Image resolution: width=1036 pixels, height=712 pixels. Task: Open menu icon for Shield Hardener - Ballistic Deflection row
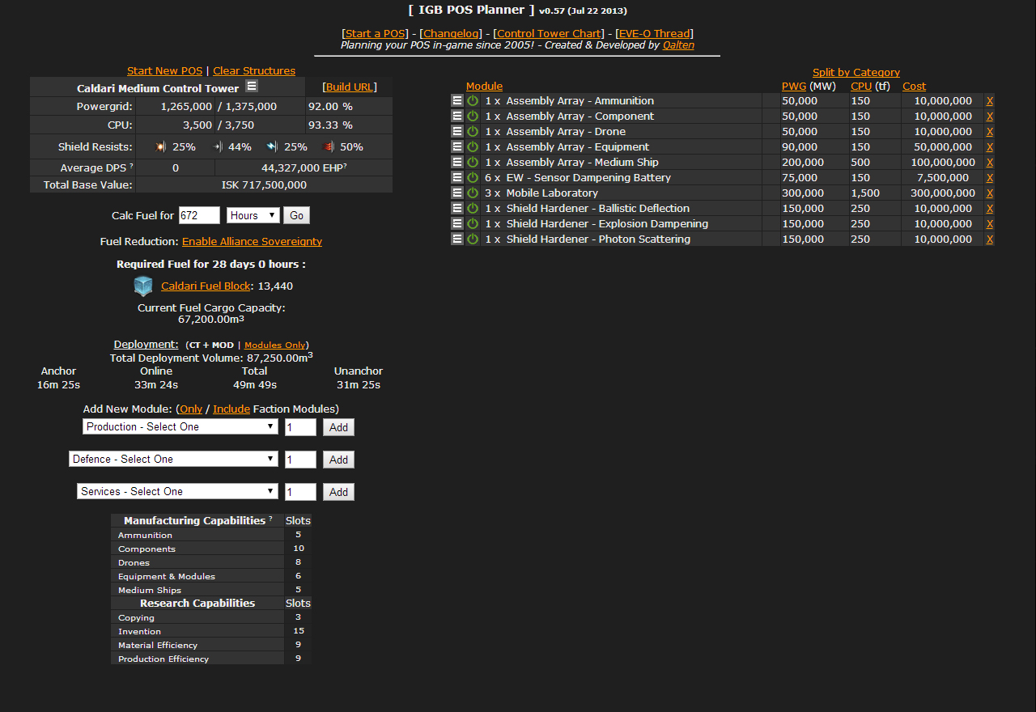coord(457,209)
